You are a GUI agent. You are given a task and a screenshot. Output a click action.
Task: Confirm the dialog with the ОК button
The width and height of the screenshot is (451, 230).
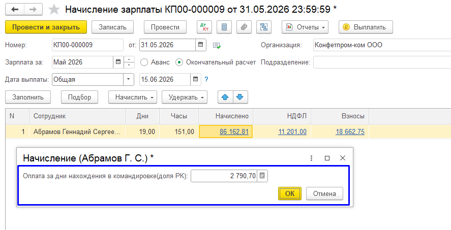290,193
